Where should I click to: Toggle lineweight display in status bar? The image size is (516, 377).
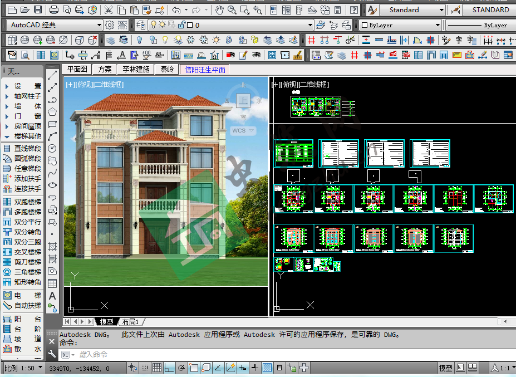click(254, 368)
